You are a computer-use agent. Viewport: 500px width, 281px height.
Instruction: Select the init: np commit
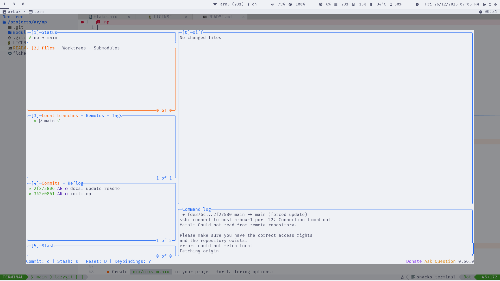point(81,194)
